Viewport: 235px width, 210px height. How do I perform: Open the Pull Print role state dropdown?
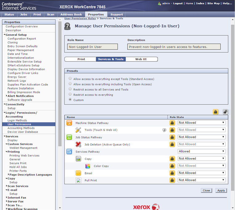pyautogui.click(x=201, y=180)
